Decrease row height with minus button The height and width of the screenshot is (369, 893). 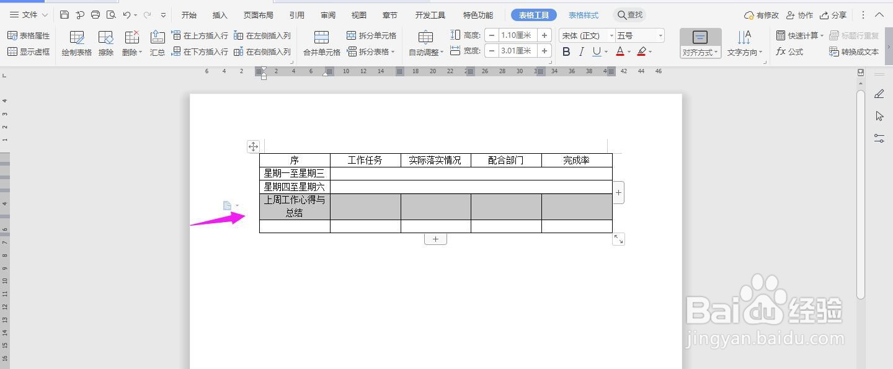492,35
